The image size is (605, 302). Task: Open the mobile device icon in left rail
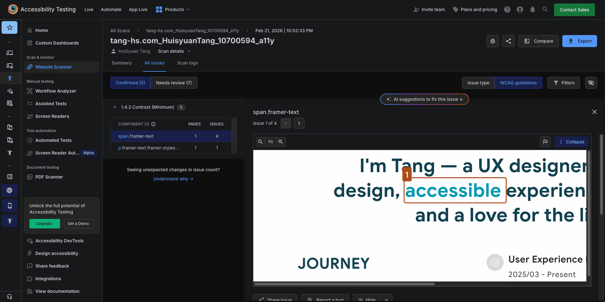[x=9, y=206]
